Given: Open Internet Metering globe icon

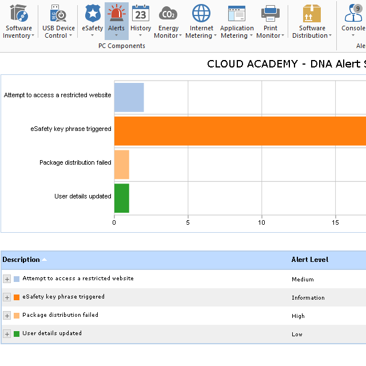Looking at the screenshot, I should [x=201, y=14].
